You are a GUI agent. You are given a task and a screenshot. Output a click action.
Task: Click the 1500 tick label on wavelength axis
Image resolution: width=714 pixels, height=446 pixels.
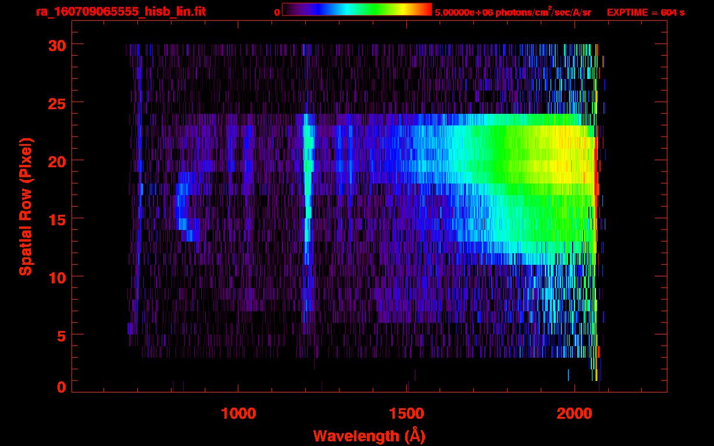click(406, 413)
